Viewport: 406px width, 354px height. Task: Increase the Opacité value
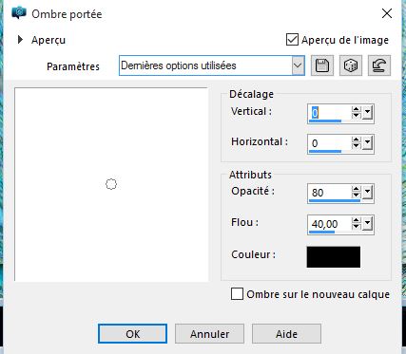click(357, 189)
